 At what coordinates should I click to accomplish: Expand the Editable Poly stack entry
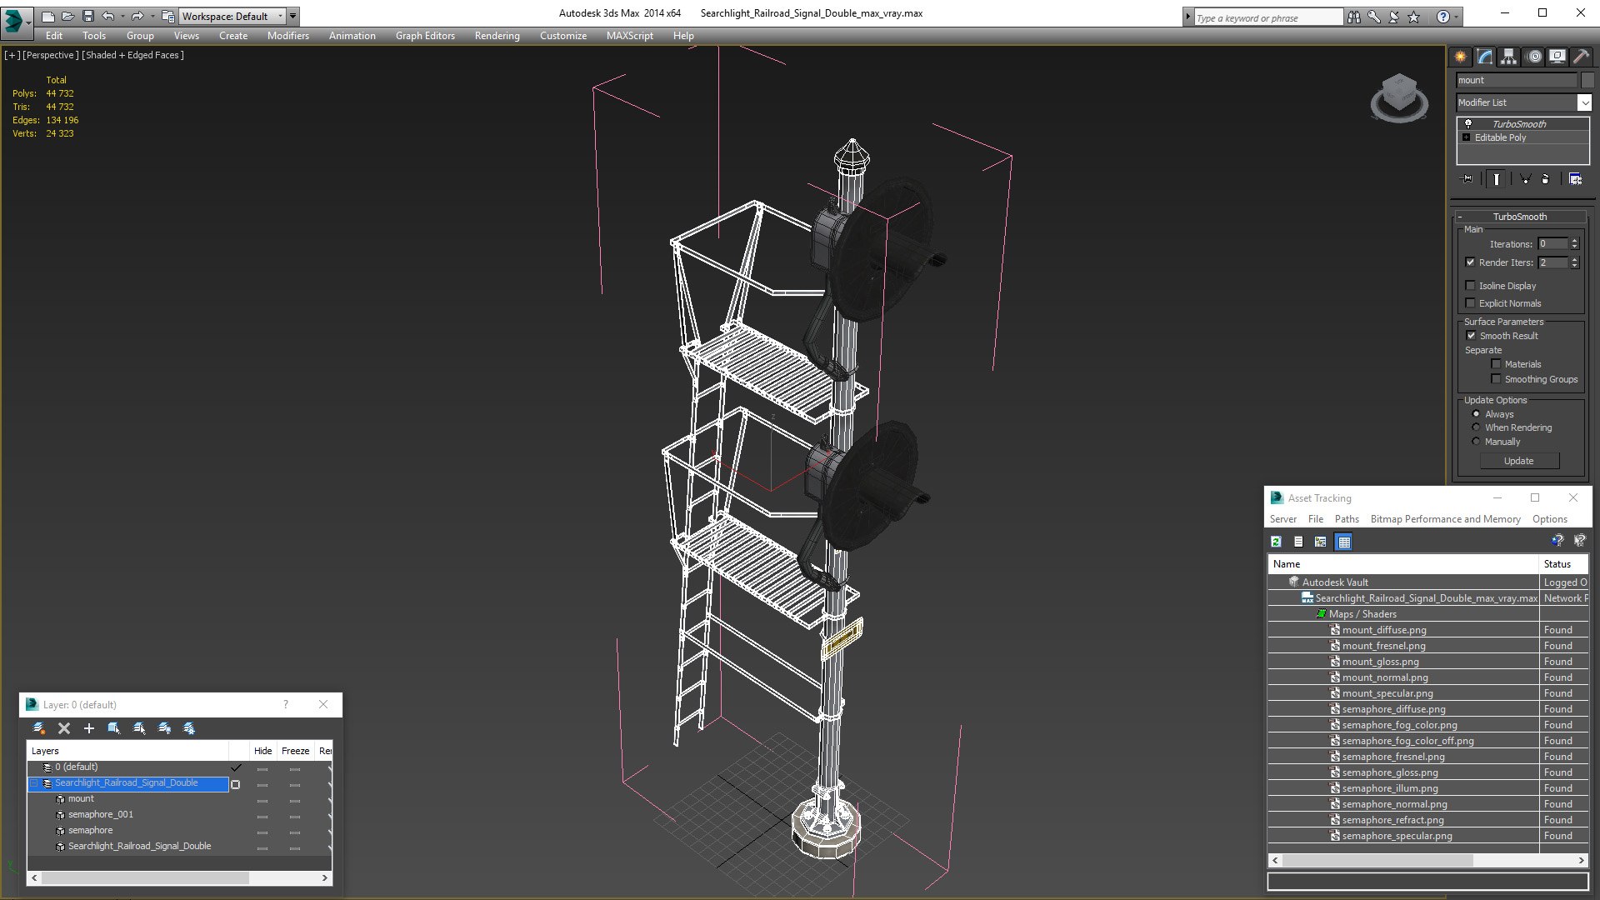coord(1467,137)
